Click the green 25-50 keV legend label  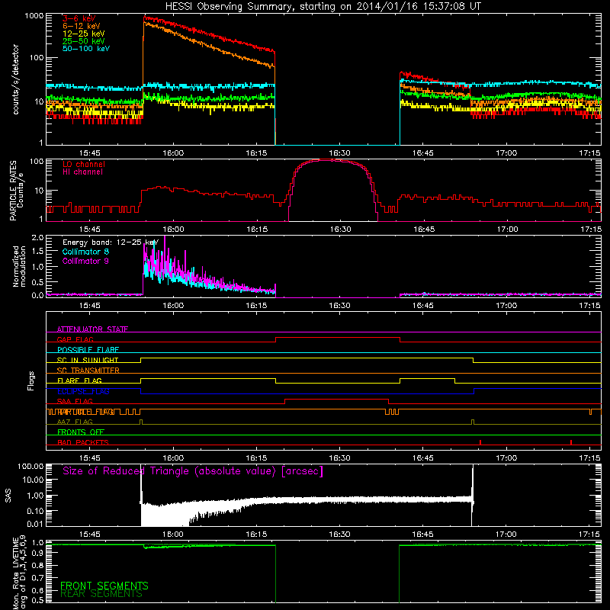pos(84,41)
